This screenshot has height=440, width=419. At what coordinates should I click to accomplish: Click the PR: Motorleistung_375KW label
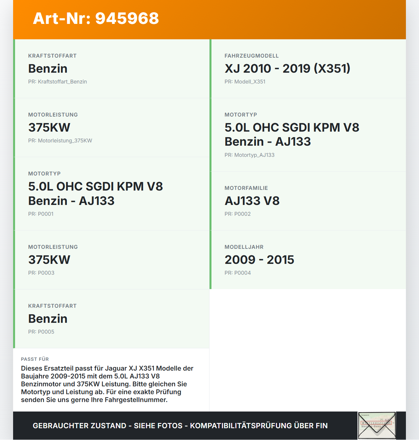(60, 140)
